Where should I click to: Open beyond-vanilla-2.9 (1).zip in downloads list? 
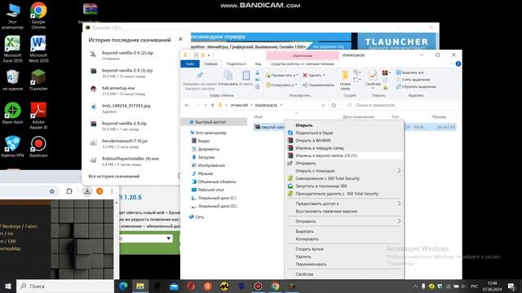point(127,71)
